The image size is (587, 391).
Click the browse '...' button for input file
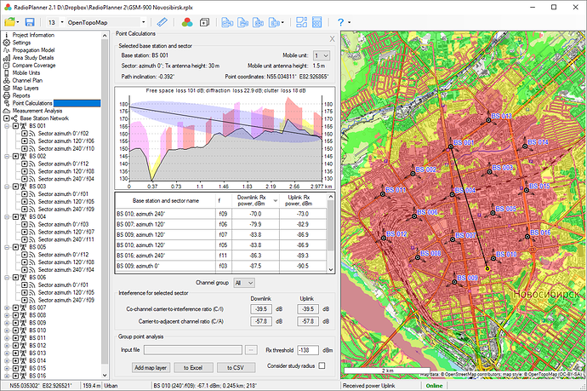(x=251, y=350)
